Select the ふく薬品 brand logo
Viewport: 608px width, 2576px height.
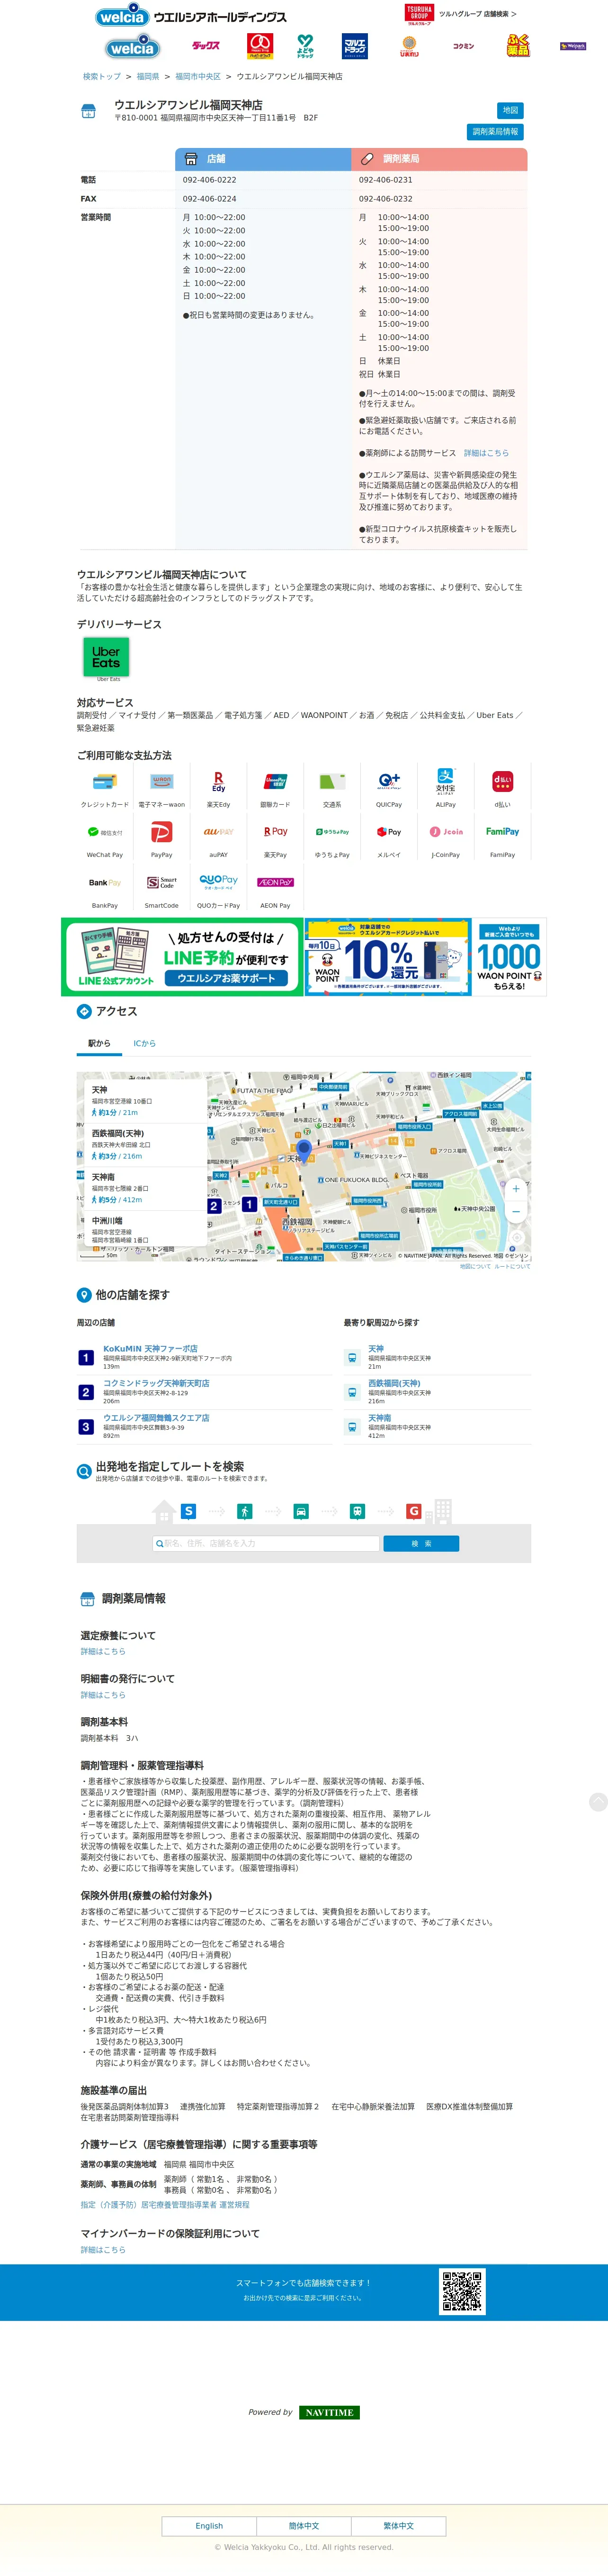pyautogui.click(x=518, y=46)
